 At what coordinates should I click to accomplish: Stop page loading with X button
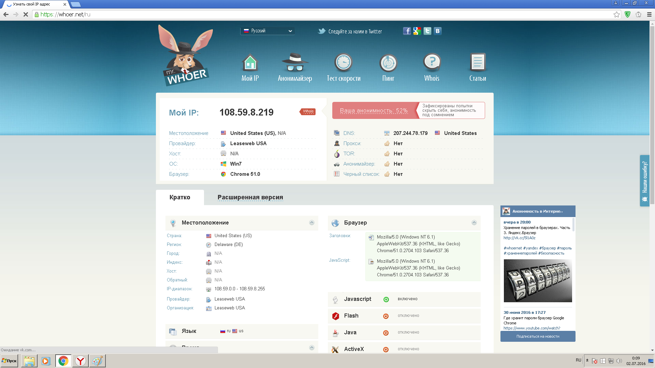pos(26,14)
